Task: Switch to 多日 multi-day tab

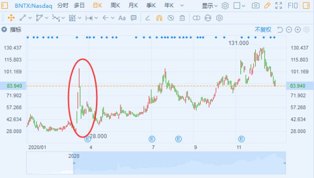Action: 79,5
